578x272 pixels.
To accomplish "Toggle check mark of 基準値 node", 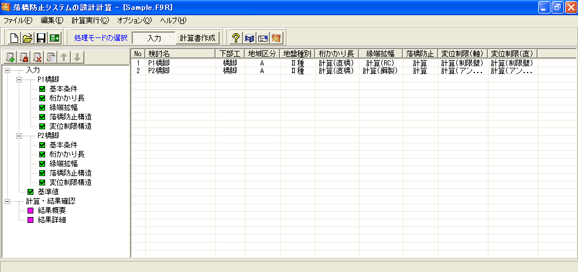I will [x=30, y=192].
